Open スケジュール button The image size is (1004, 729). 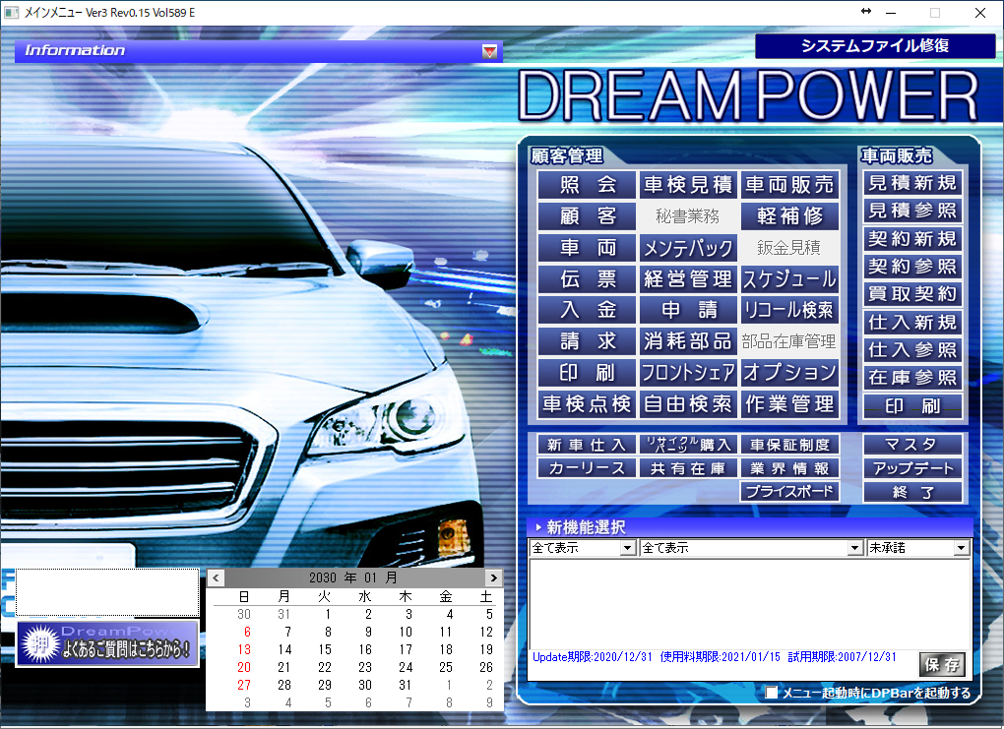tap(789, 278)
